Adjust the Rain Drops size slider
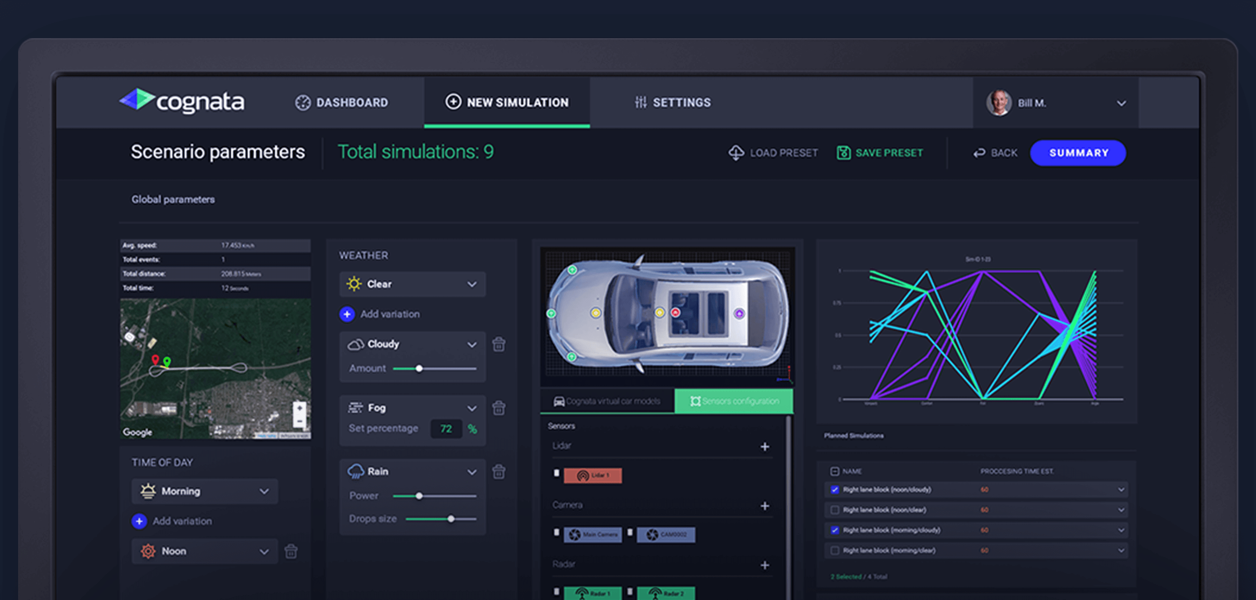The height and width of the screenshot is (600, 1256). tap(451, 519)
